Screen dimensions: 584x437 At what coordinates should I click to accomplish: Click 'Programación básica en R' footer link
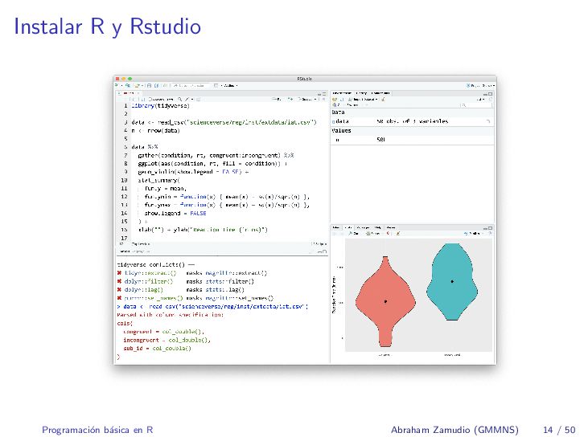[x=97, y=430]
